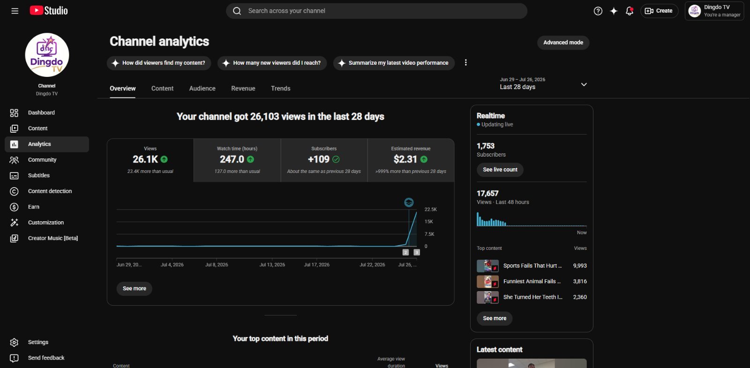Ask 'How did viewers find my content?'
This screenshot has height=368, width=750.
click(159, 63)
